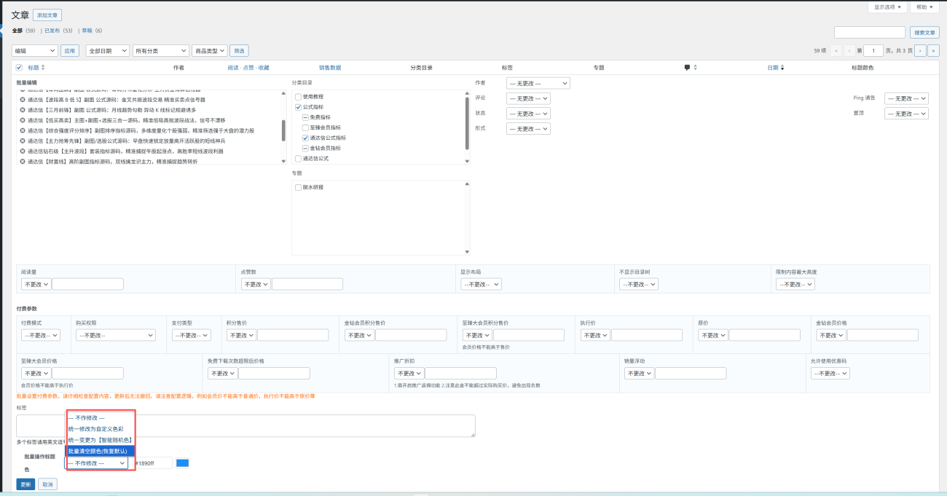The image size is (947, 496).
Task: Click the 搜索文章 button
Action: point(924,32)
